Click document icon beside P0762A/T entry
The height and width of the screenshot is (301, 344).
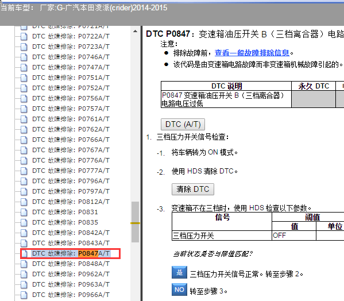24,129
